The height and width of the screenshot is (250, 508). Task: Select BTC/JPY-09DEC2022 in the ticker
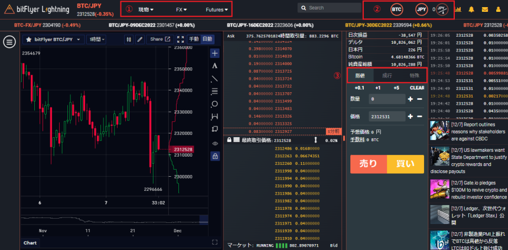152,25
